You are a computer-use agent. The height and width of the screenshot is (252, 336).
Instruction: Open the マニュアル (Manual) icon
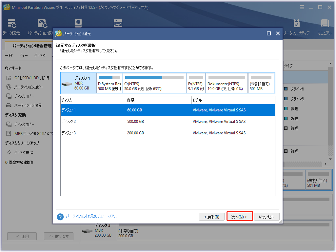click(325, 26)
